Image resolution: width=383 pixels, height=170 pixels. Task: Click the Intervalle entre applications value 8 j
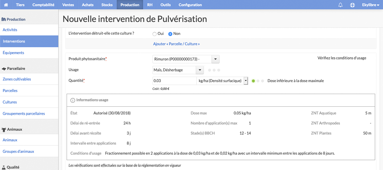tap(129, 143)
